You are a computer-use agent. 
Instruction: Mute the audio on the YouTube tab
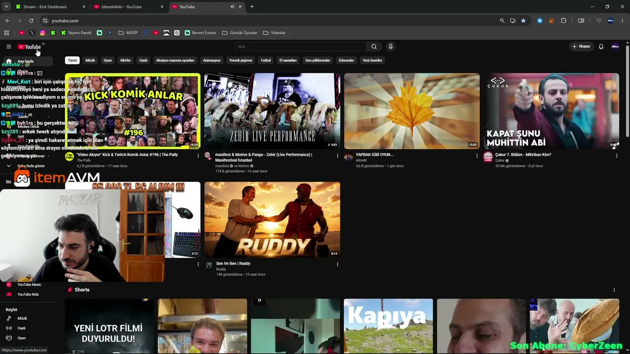(x=232, y=7)
